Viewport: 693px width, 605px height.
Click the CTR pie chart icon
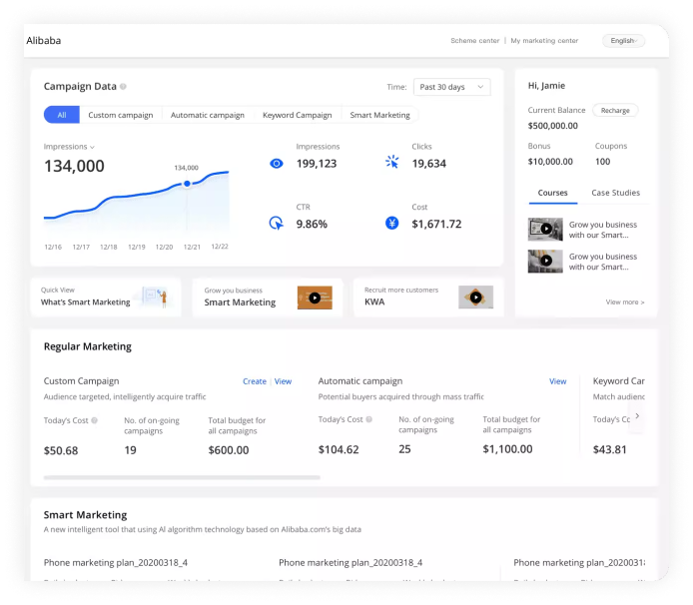[277, 223]
